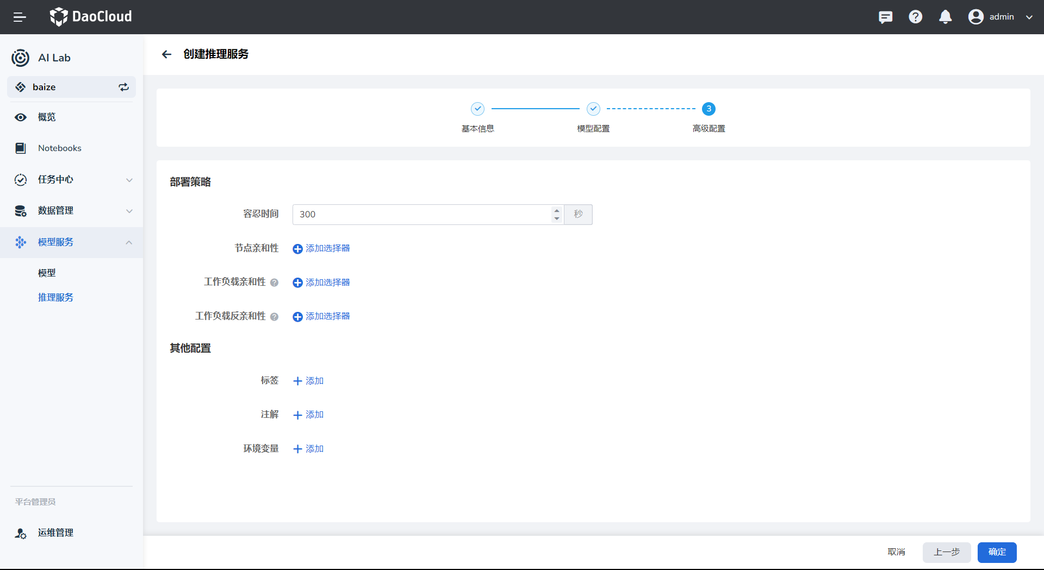Click 上一步 to go back a step
Viewport: 1044px width, 570px height.
[x=946, y=552]
